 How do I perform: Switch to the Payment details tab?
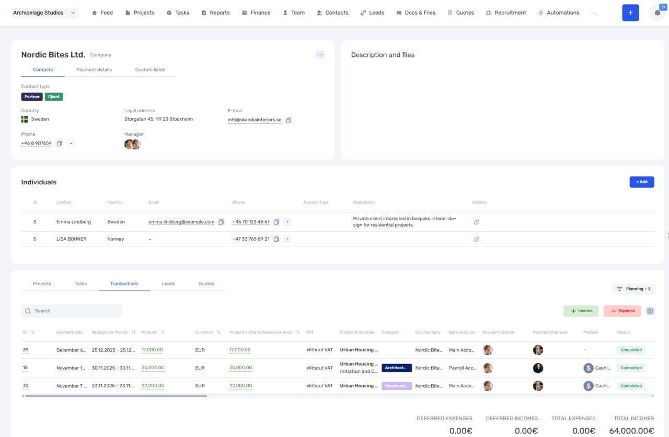point(94,69)
